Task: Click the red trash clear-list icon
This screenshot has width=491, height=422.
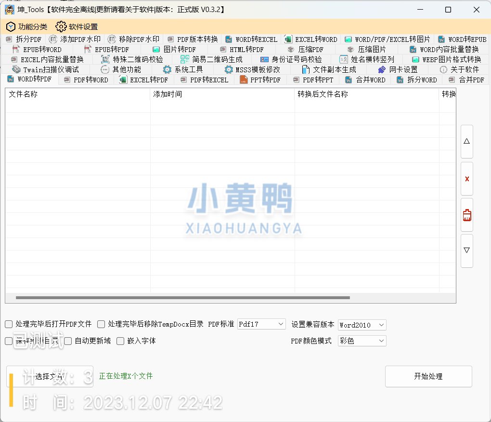Action: pos(466,215)
